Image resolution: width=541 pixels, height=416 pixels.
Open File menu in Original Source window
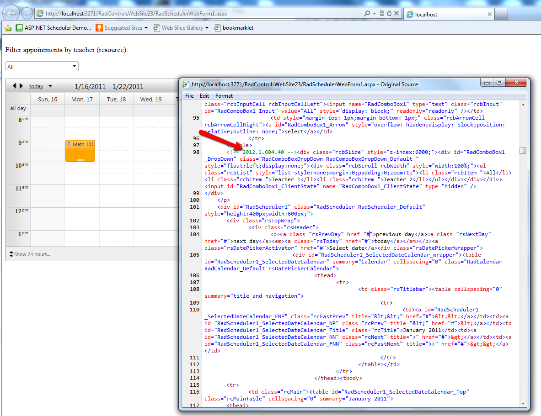pos(189,96)
